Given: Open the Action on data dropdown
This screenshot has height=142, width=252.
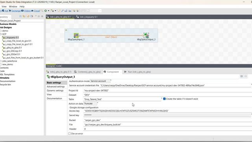Looking at the screenshot, I should pos(90,103).
